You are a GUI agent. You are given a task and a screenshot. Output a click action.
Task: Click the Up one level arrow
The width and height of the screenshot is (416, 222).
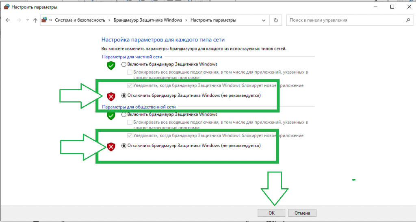(35, 20)
